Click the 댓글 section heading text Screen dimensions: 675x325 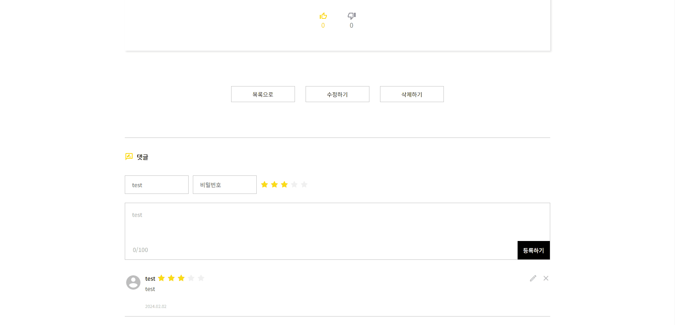(x=143, y=157)
